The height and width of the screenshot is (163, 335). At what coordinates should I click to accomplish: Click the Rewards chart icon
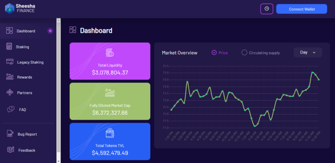10,77
